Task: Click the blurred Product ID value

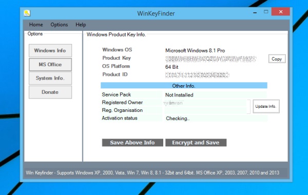Action: [197, 75]
